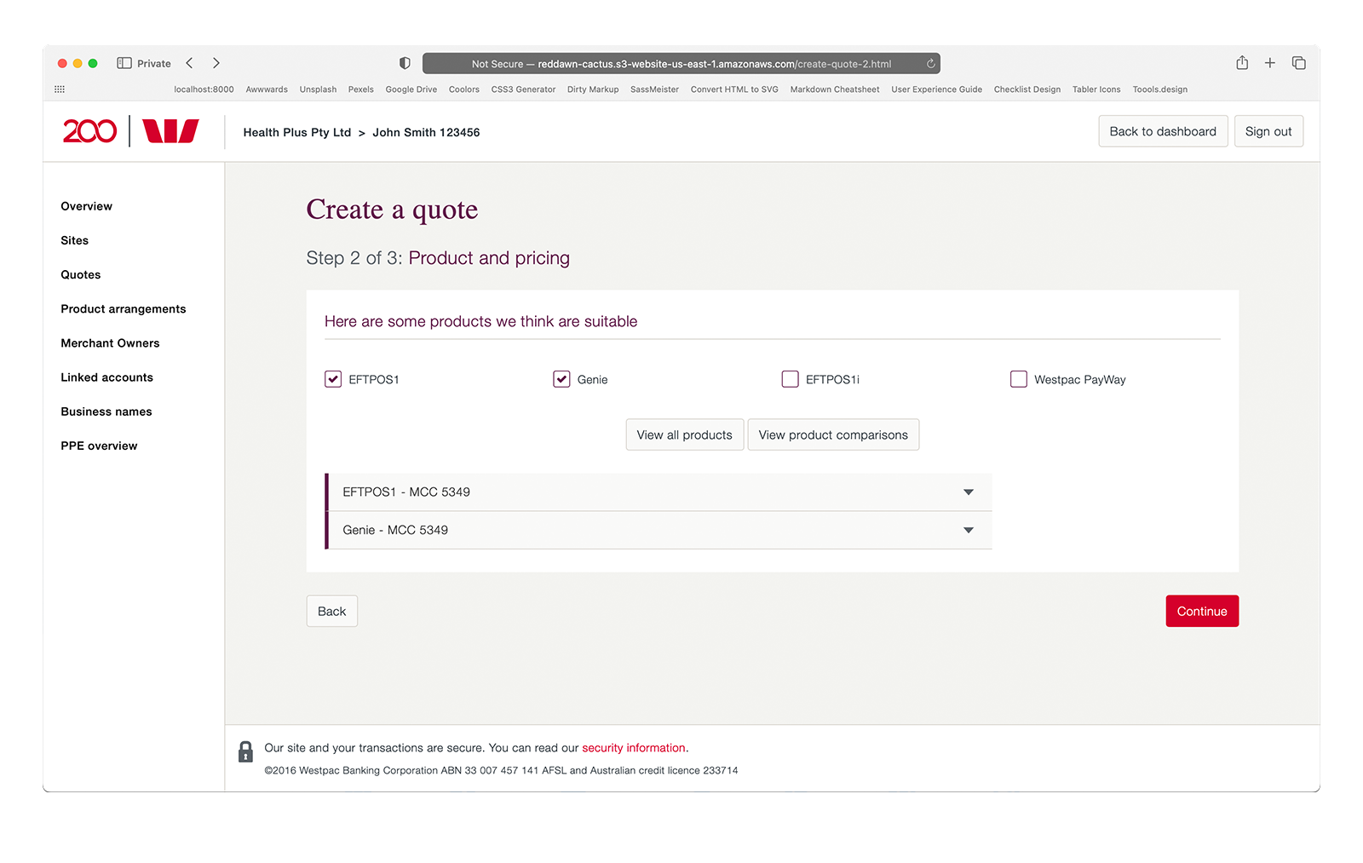
Task: Open the Checklist Design bookmark
Action: coord(1027,89)
